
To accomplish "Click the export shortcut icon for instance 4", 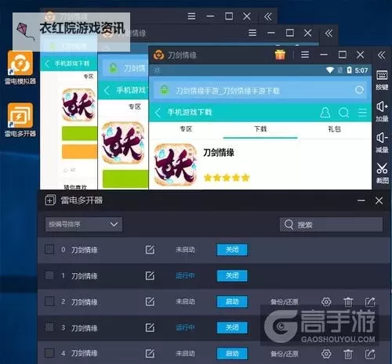I will click(370, 354).
